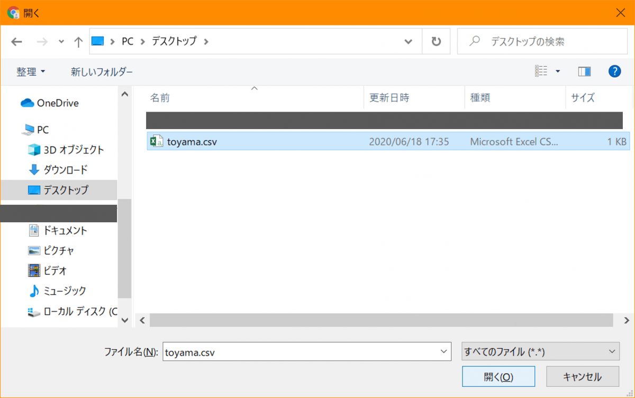Select 3D オブジェクト folder in sidebar
This screenshot has height=398, width=635.
pyautogui.click(x=73, y=150)
